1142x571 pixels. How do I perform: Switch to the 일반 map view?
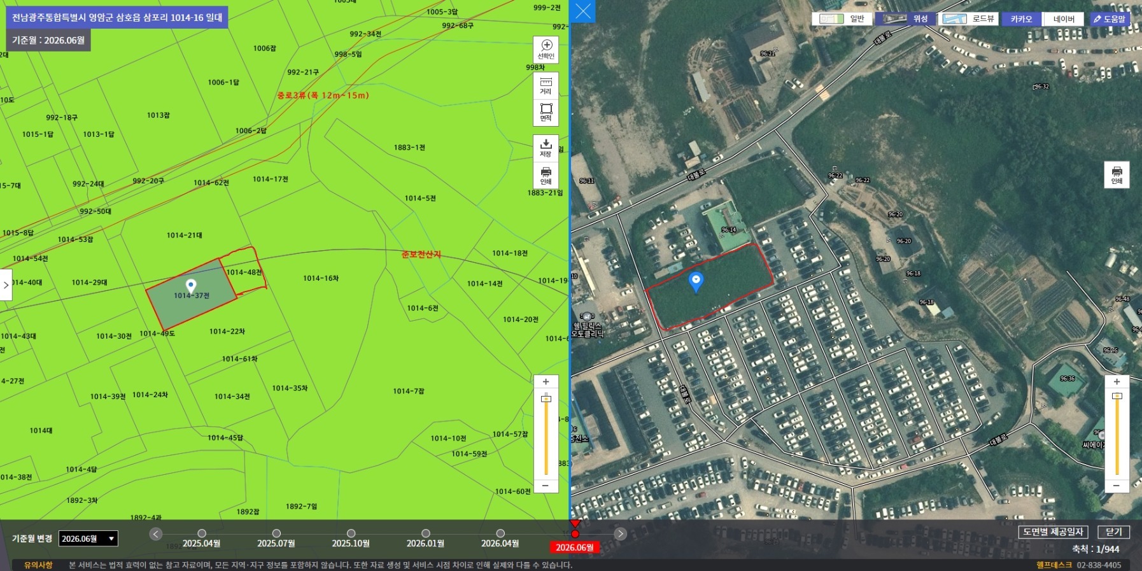[843, 19]
